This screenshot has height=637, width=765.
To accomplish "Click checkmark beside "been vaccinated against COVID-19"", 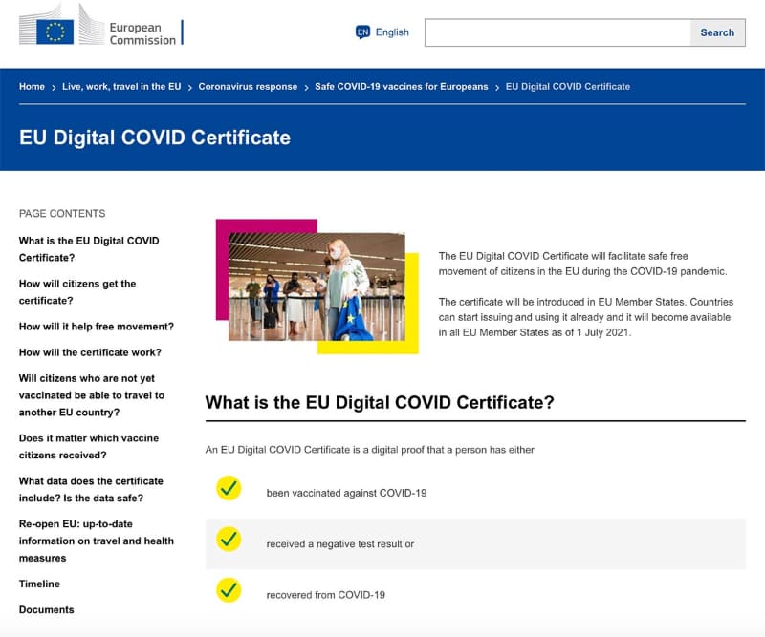I will [228, 489].
